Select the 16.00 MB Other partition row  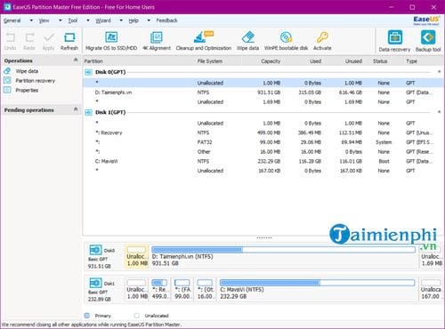coord(263,152)
